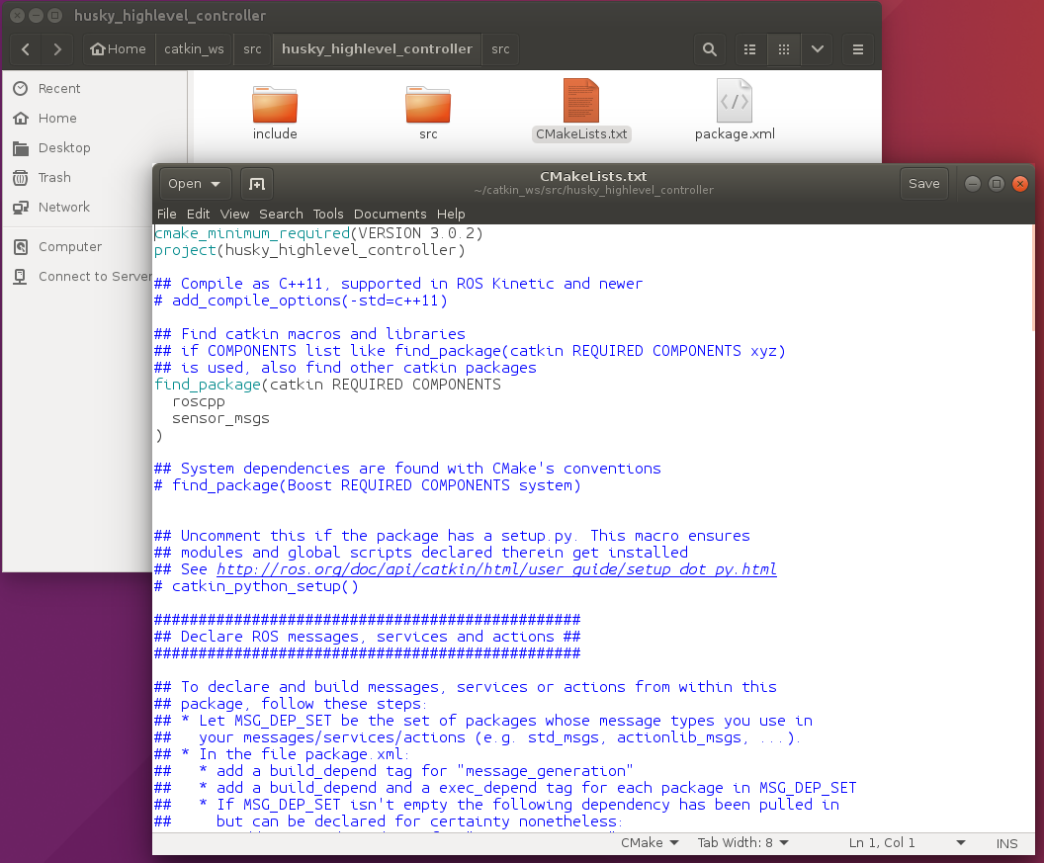Open the Edit menu in gedit
This screenshot has height=863, width=1044.
(x=198, y=214)
